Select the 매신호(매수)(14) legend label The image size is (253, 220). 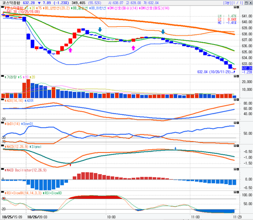(123, 8)
